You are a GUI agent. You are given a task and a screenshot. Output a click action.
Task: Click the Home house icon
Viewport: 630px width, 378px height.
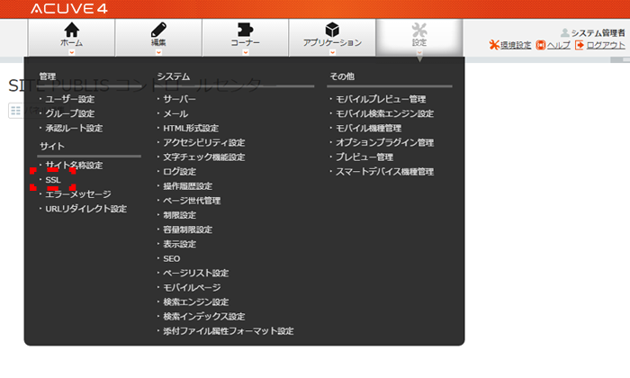coord(71,30)
